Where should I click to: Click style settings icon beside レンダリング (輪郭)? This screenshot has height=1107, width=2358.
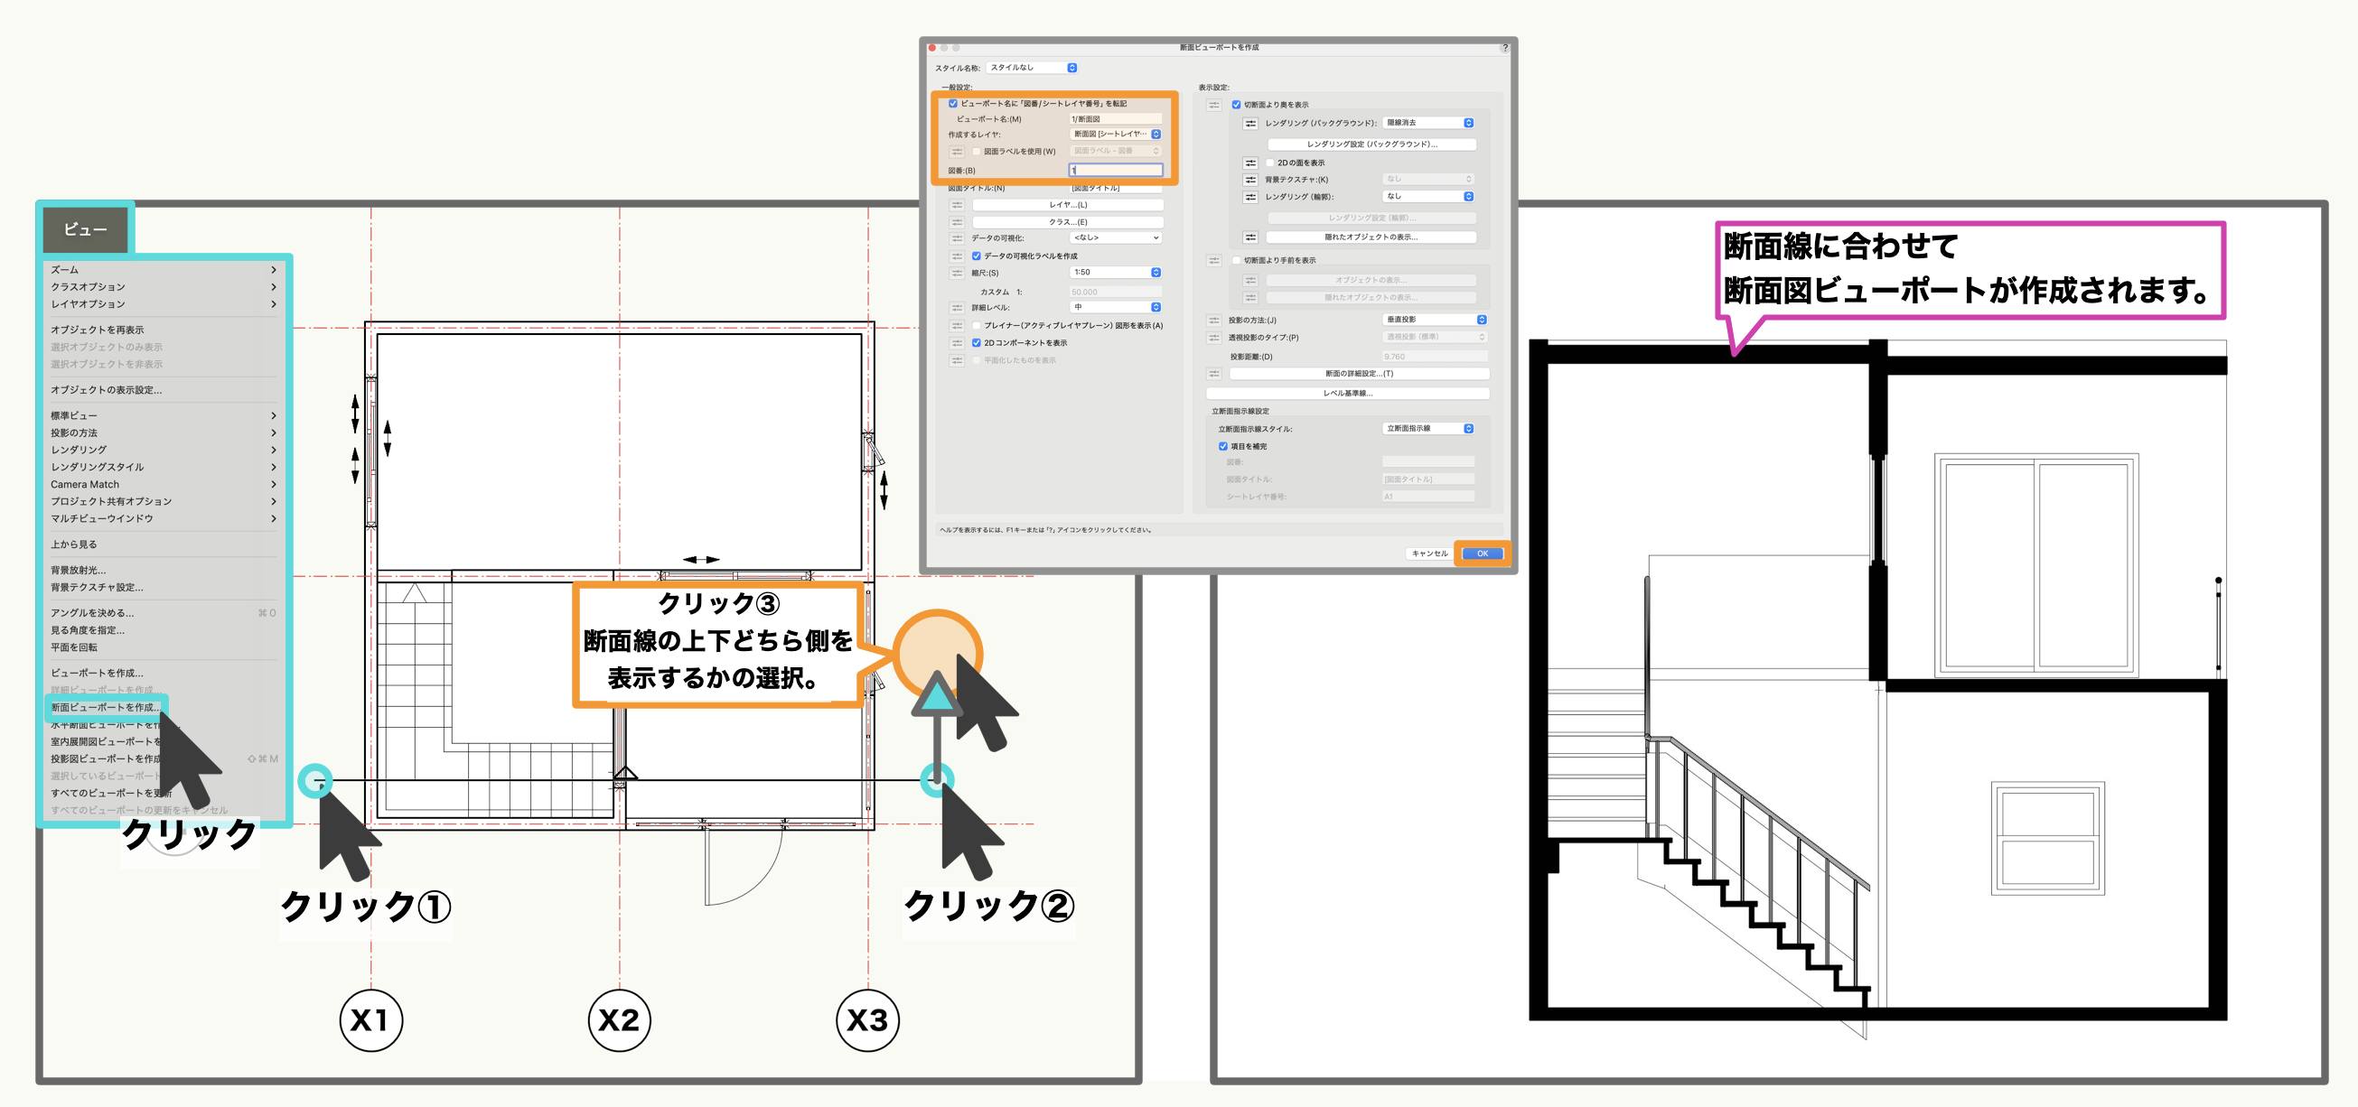pos(1250,197)
